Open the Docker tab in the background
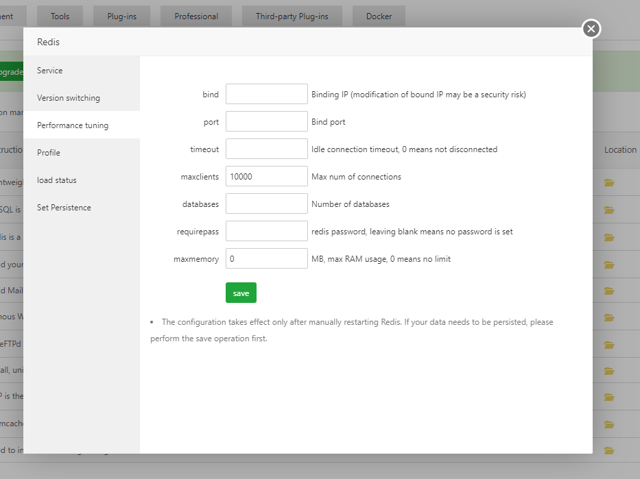Screen dimensions: 640x479 point(379,16)
